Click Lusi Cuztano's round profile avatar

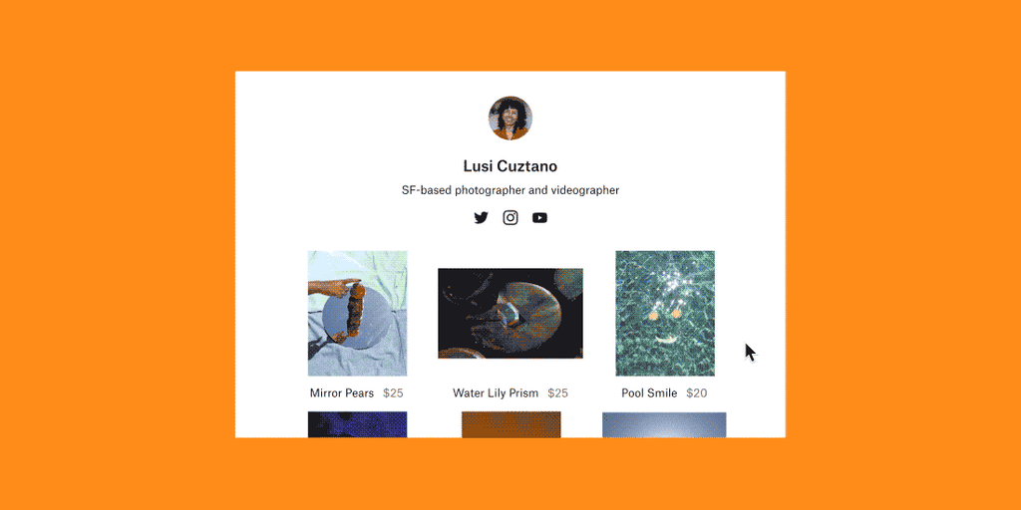[510, 118]
